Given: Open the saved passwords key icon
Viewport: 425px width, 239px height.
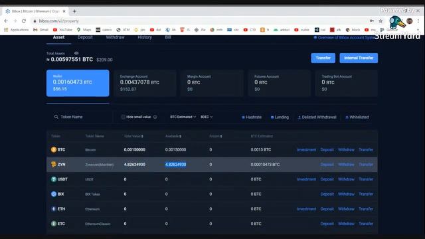Looking at the screenshot, I should 372,21.
